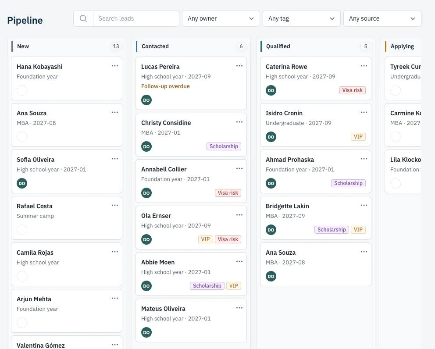Click the DO owner avatar on Sofia Oliveira's card
This screenshot has height=349, width=435.
(x=22, y=183)
